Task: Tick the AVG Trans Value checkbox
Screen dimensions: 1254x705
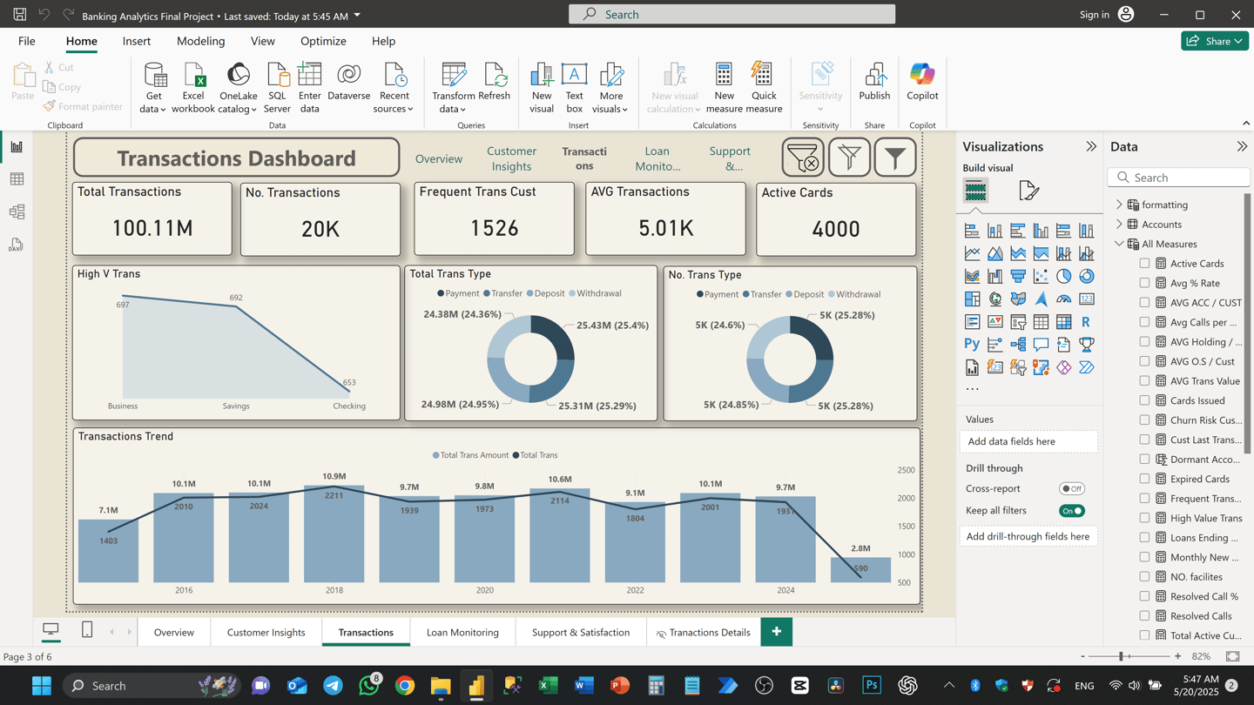Action: [1144, 381]
